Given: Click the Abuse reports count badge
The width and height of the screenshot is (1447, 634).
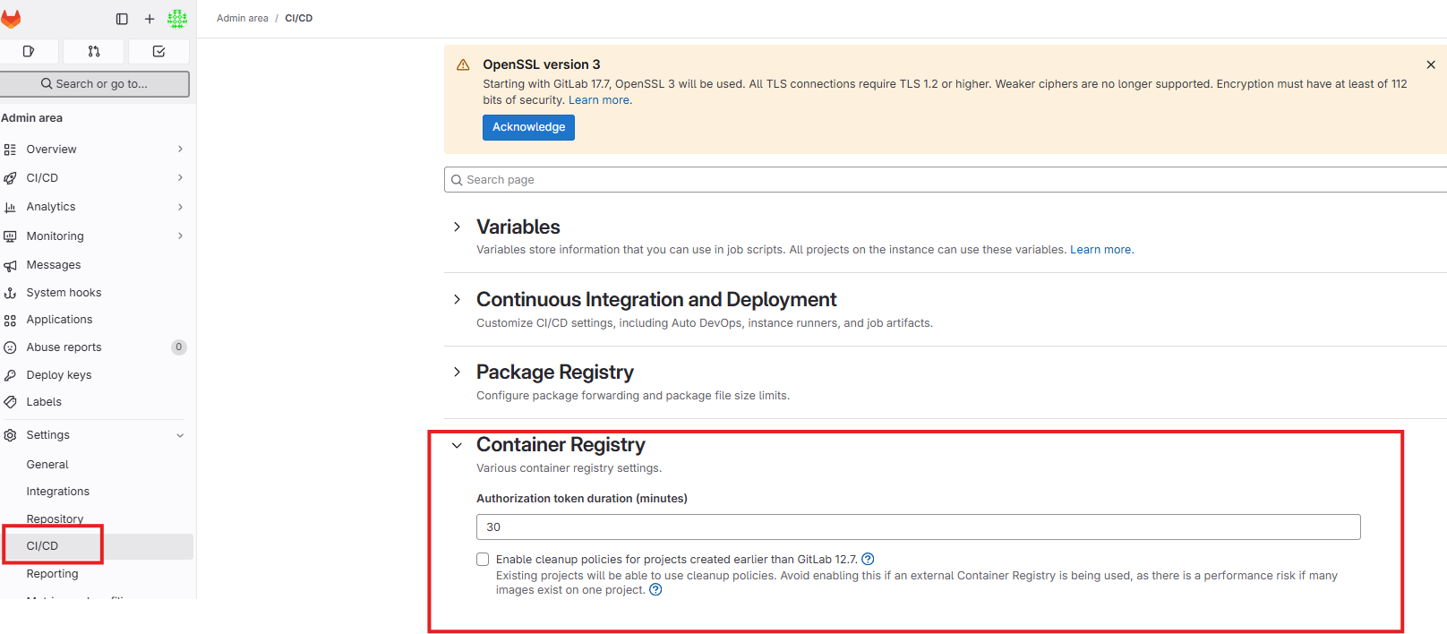Looking at the screenshot, I should (179, 347).
